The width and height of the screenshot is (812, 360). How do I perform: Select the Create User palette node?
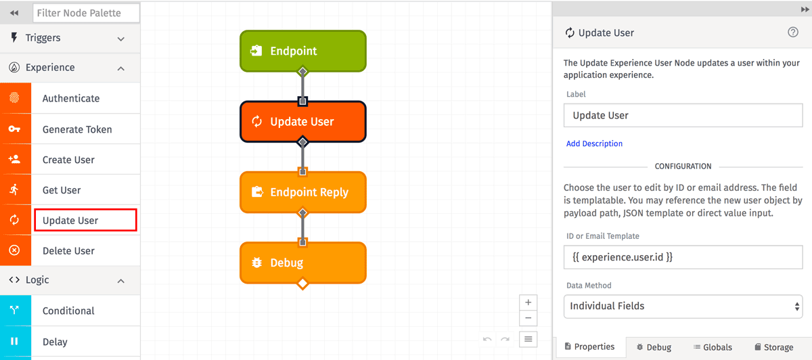70,160
